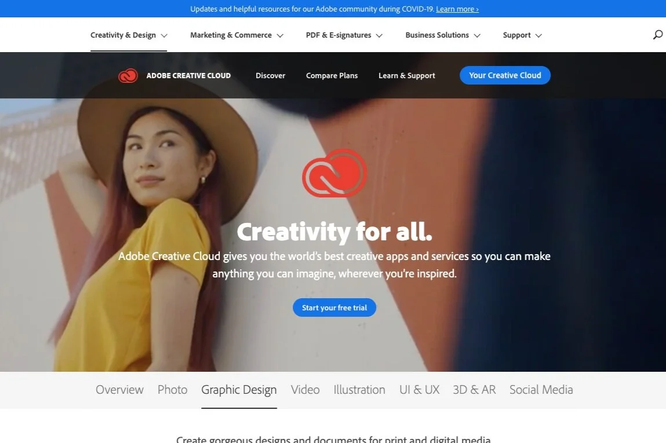The height and width of the screenshot is (443, 666).
Task: Select the Graphic Design tab
Action: 239,390
